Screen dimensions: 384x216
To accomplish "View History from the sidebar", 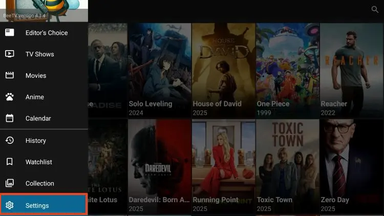I will pos(44,141).
